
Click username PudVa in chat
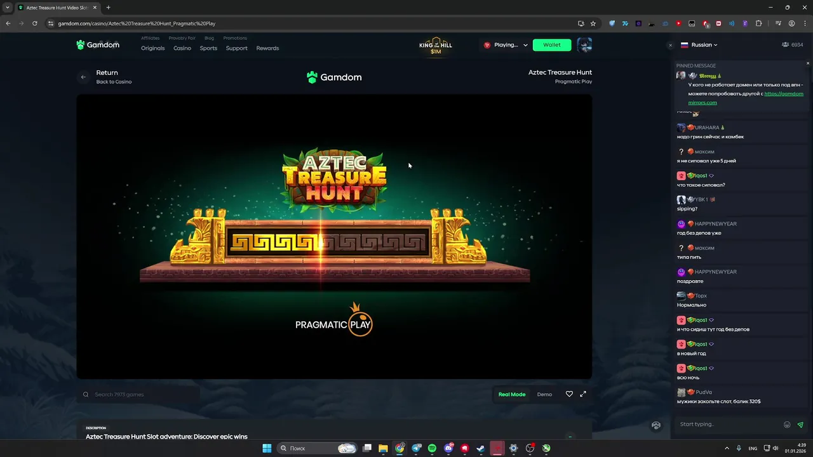(703, 392)
